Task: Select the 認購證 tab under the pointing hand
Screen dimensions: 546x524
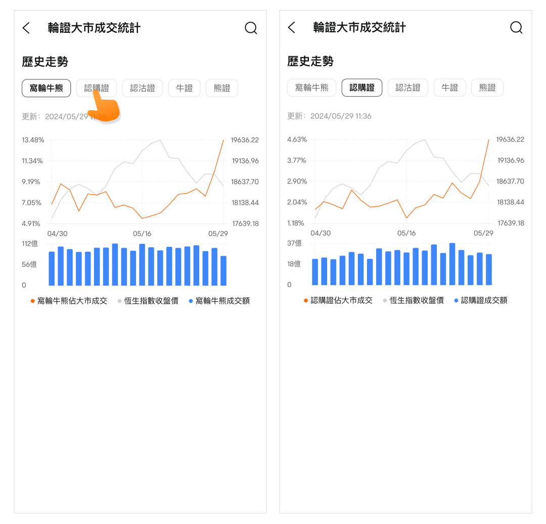Action: click(x=97, y=88)
